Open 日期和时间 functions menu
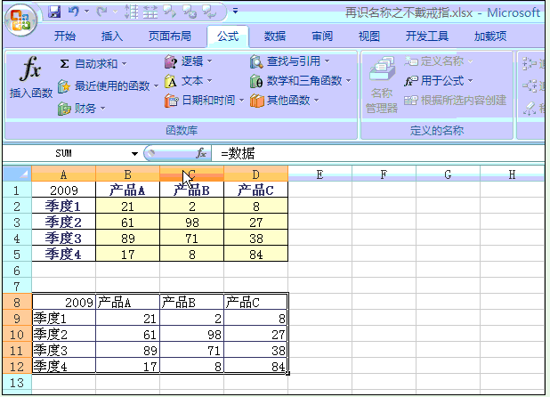This screenshot has height=397, width=550. pyautogui.click(x=204, y=101)
